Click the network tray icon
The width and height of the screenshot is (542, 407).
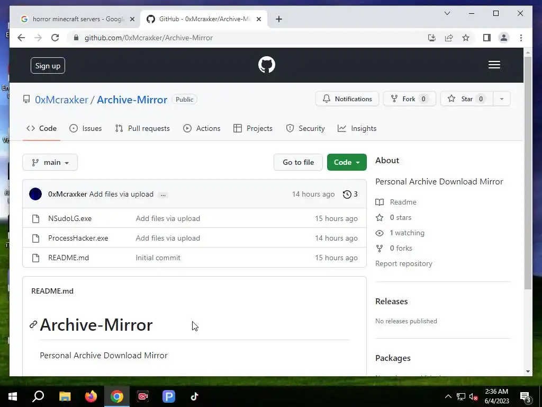(x=461, y=396)
